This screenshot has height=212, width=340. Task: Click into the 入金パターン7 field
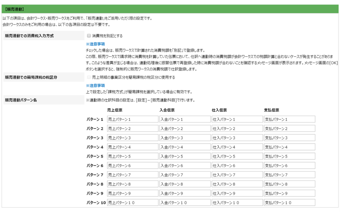[x=185, y=175]
